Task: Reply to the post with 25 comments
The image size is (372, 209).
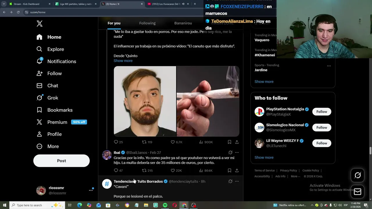Action: [x=118, y=142]
